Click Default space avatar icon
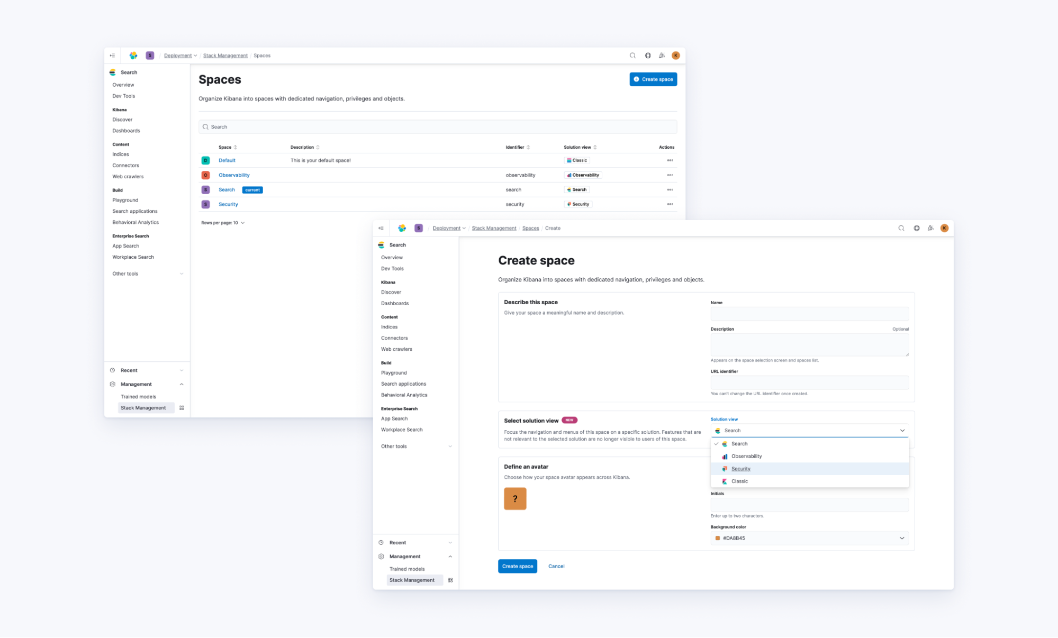The image size is (1058, 638). point(205,160)
